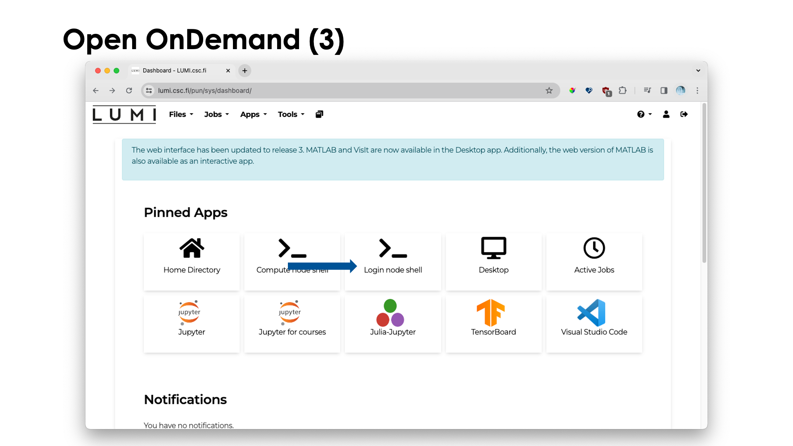Screen dimensions: 793x446
Task: Expand the Apps menu
Action: 254,114
